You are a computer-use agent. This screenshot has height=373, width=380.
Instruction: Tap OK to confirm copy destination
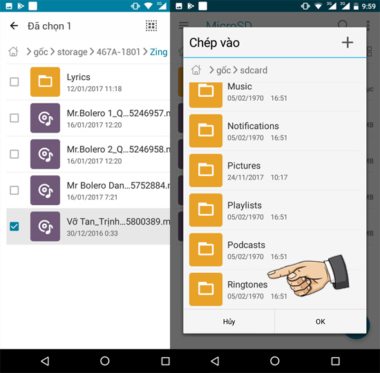(x=321, y=321)
